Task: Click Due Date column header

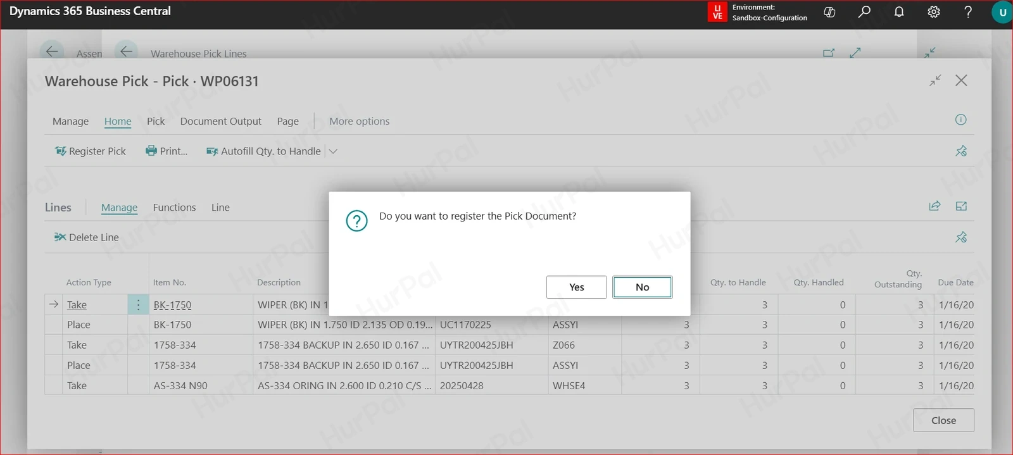Action: click(x=955, y=283)
